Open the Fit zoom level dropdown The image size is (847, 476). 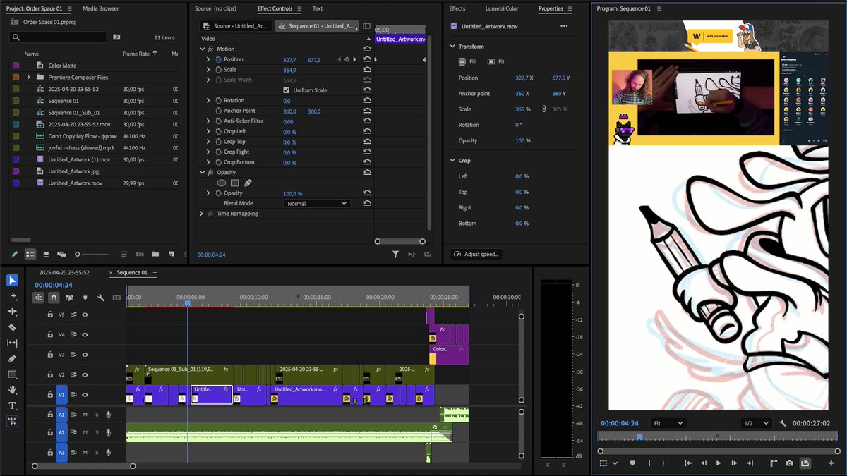(x=668, y=423)
